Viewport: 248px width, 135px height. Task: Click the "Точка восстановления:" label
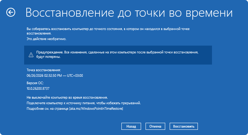44,70
